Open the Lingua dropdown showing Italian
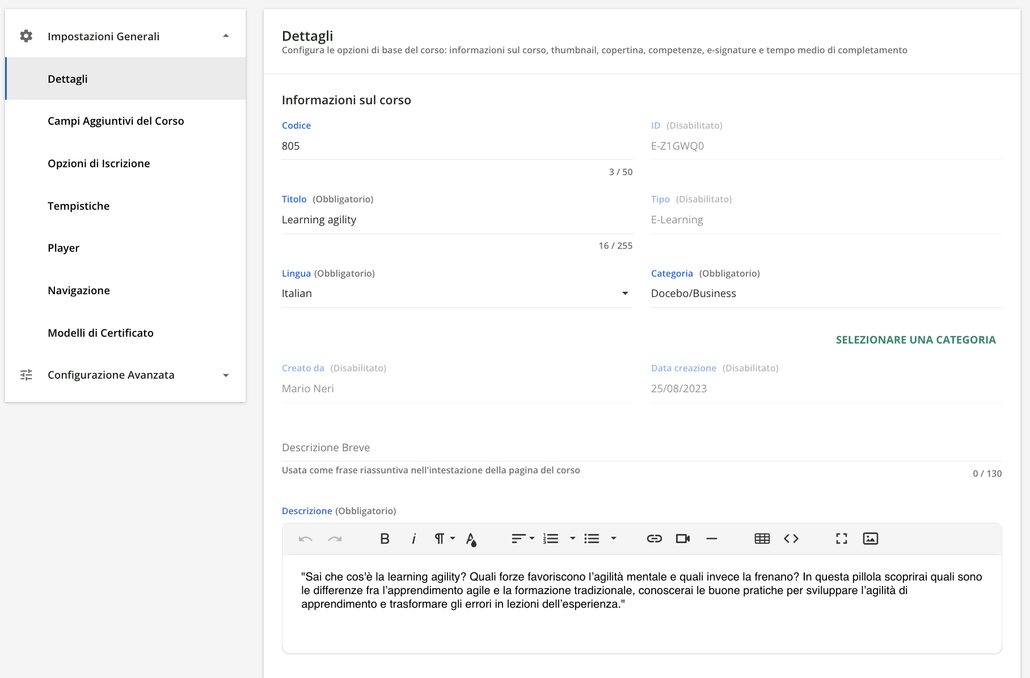 pos(457,294)
